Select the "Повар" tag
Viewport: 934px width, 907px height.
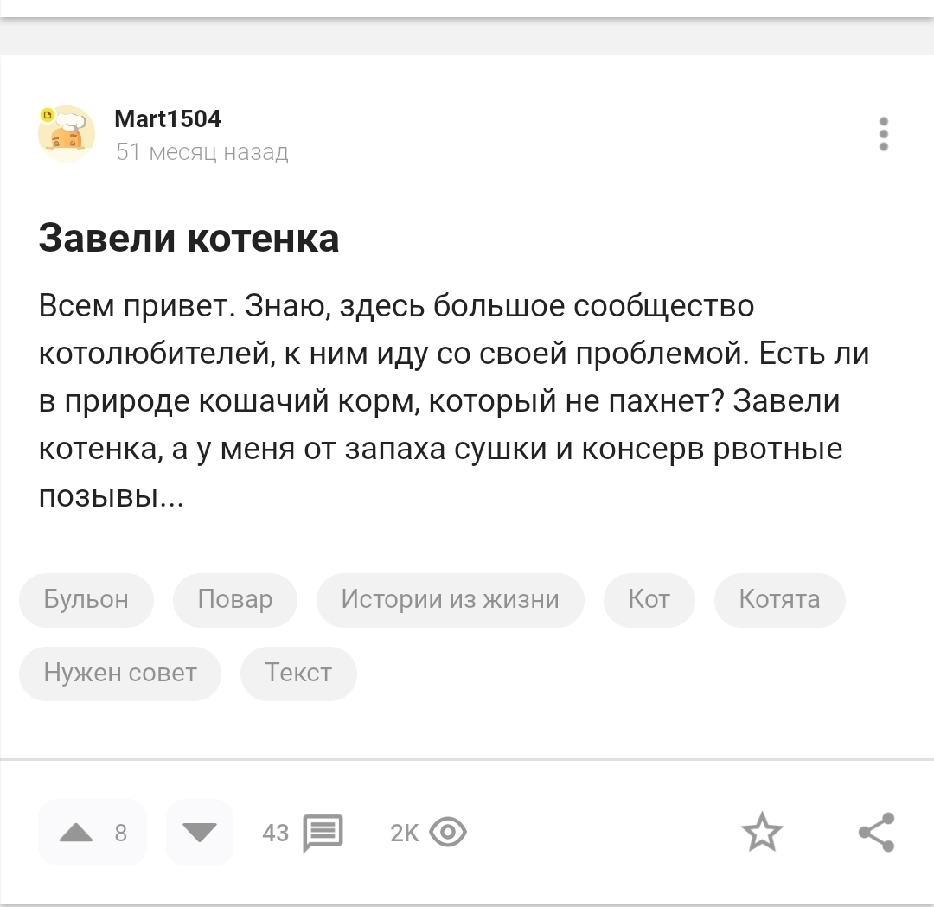click(x=235, y=599)
